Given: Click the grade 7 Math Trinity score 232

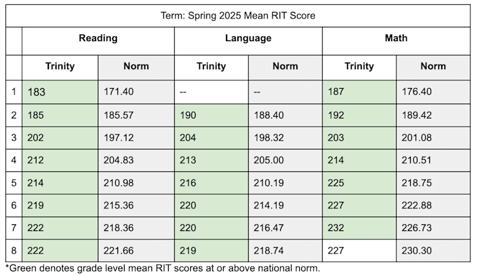Looking at the screenshot, I should pos(336,228).
